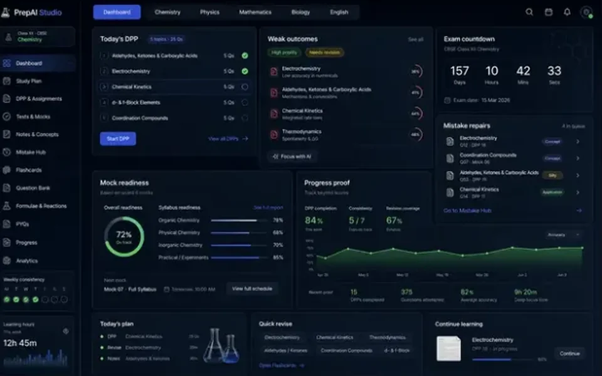Click Coordination Compounds mistake repair document icon
This screenshot has height=376, width=602.
click(x=450, y=158)
